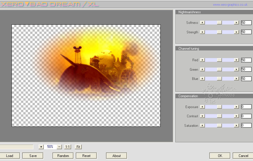Decrease Contrast with left arrow
This screenshot has width=253, height=161.
tap(202, 116)
